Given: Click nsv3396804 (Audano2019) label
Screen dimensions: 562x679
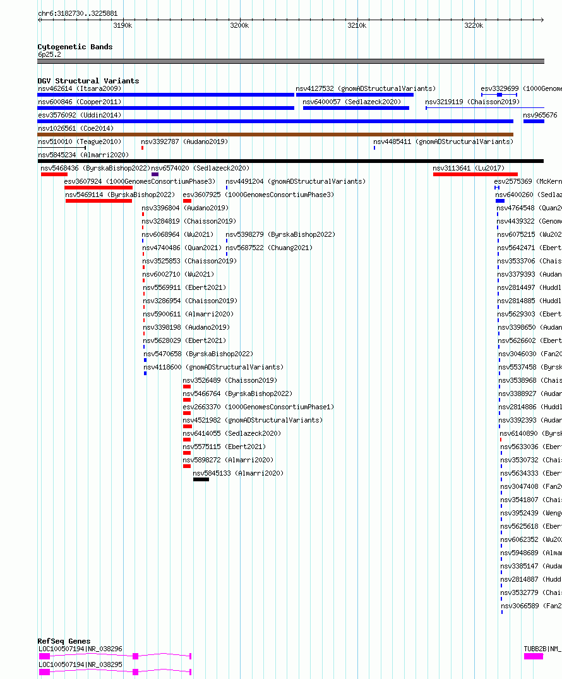Looking at the screenshot, I should 185,208.
